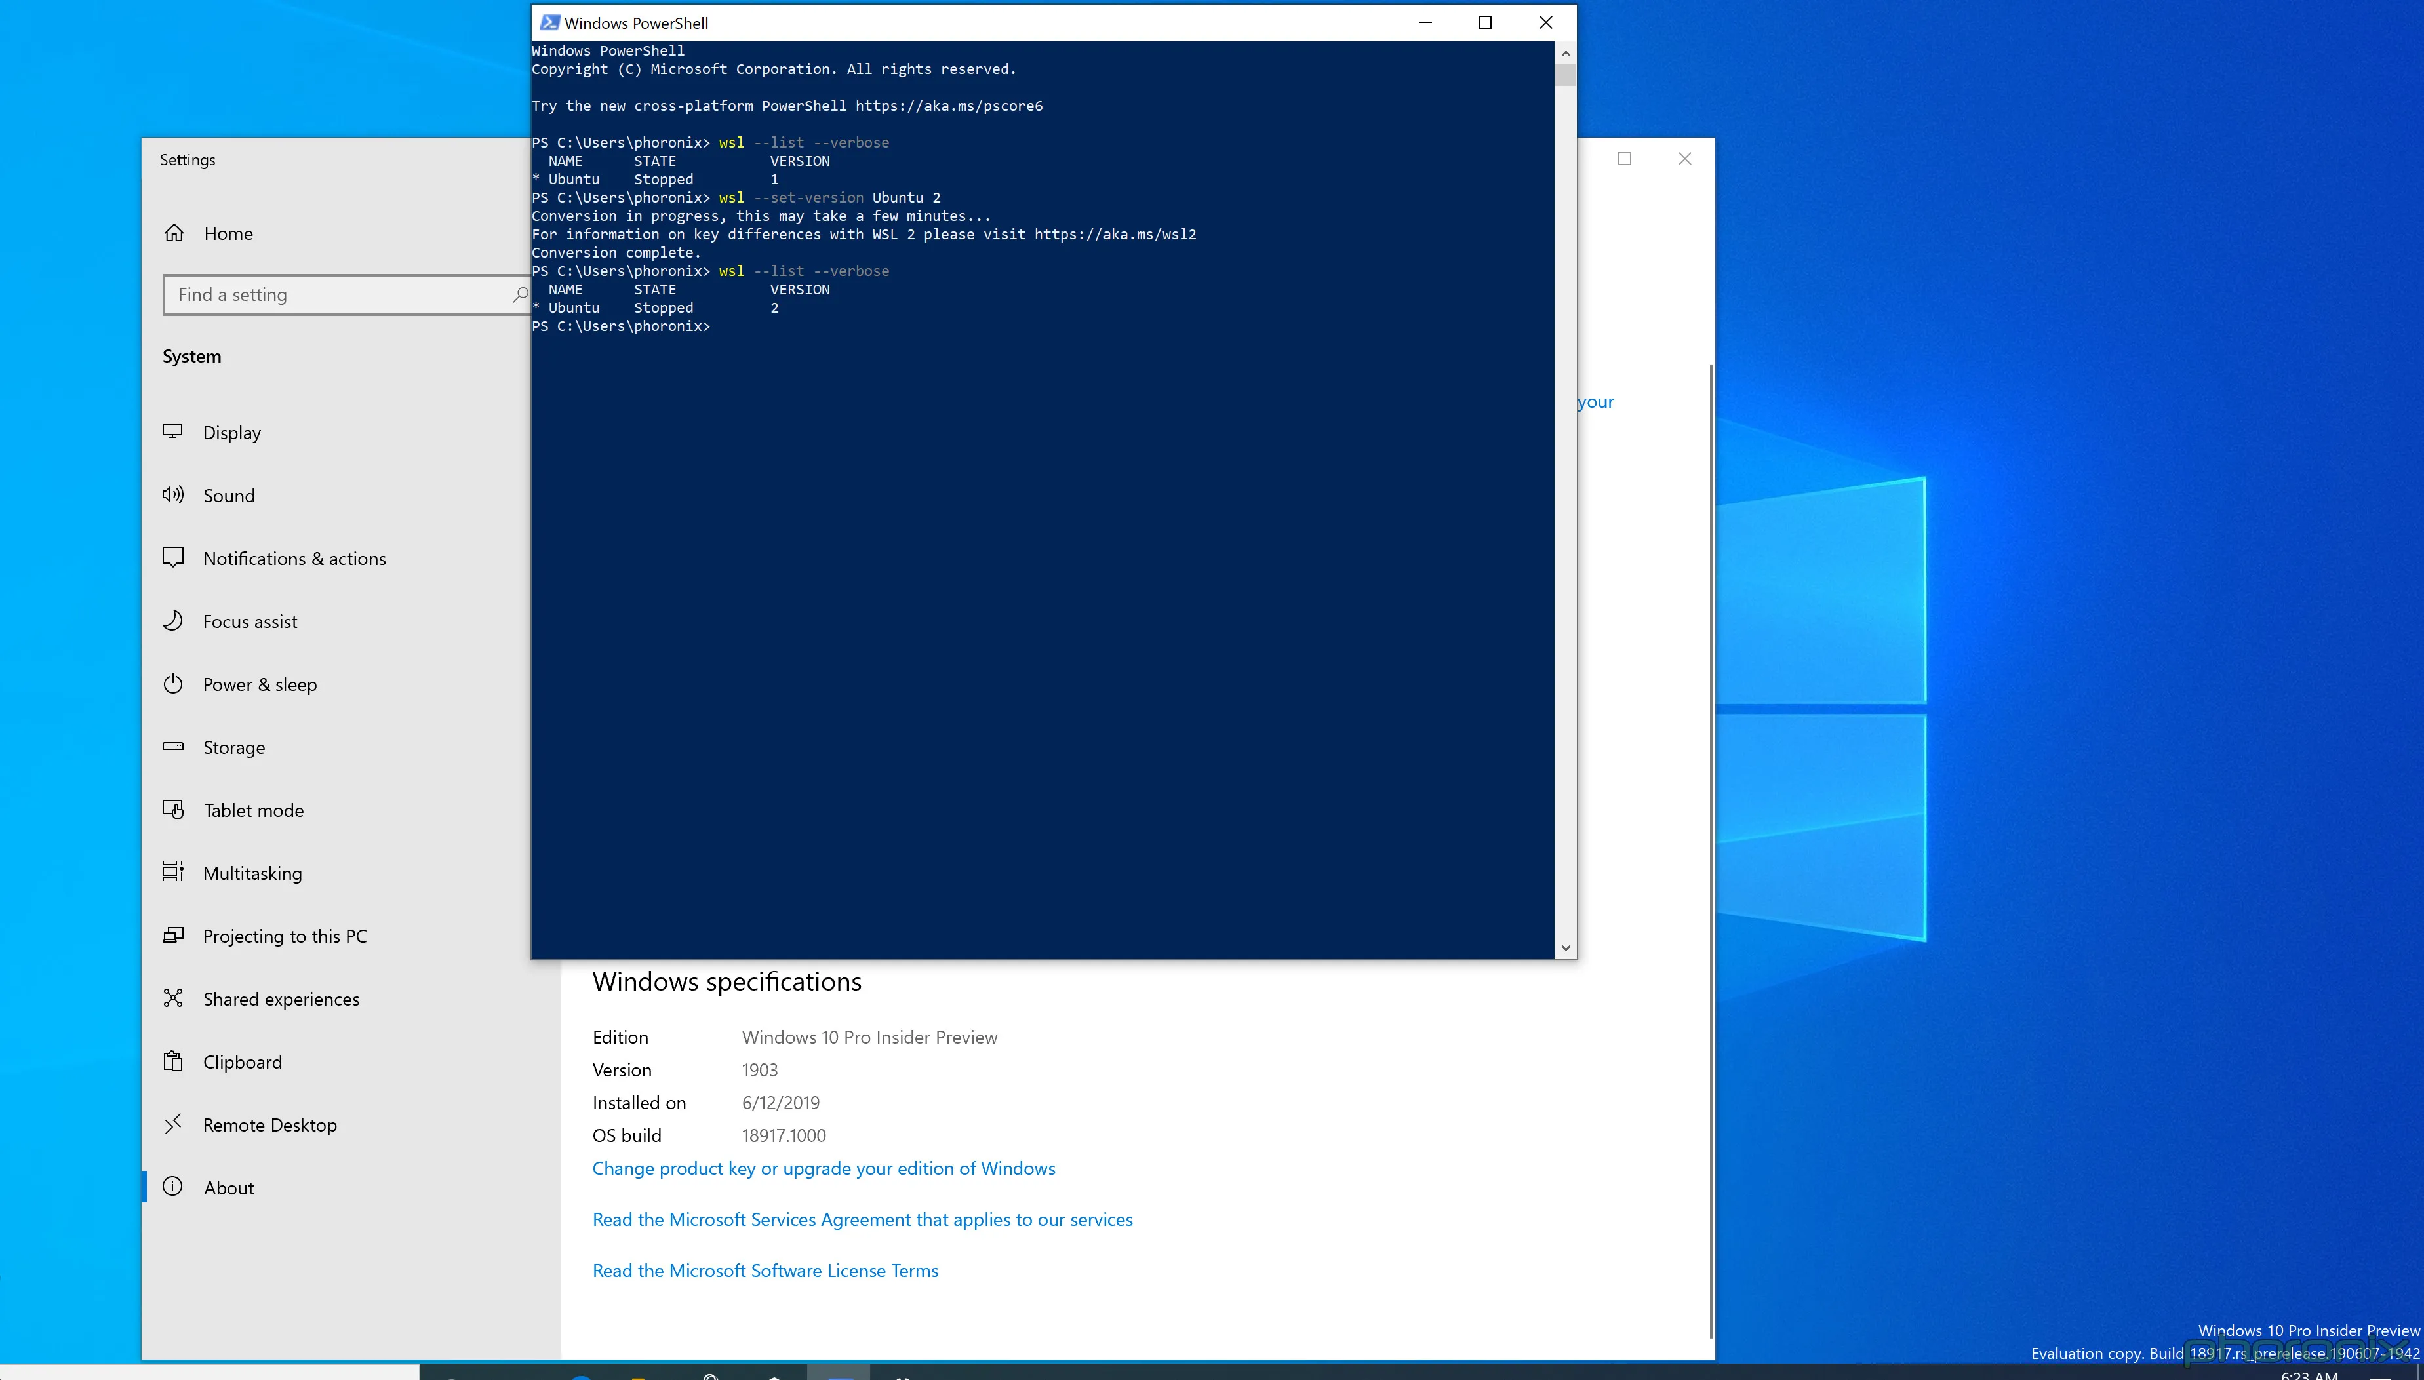Open the Power & sleep icon
Screen dimensions: 2424x1380
coord(172,683)
